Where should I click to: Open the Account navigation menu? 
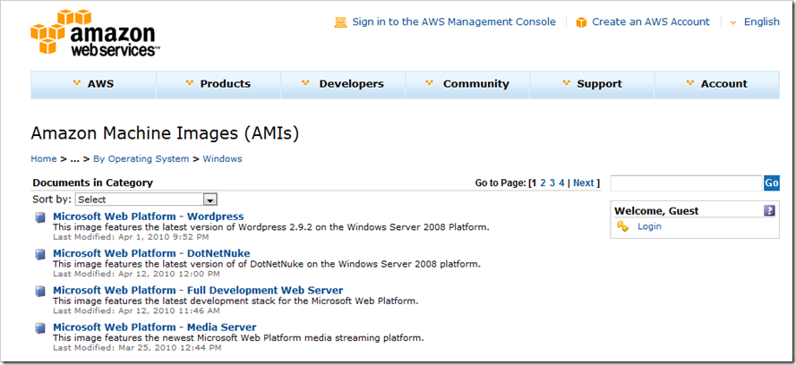tap(717, 84)
